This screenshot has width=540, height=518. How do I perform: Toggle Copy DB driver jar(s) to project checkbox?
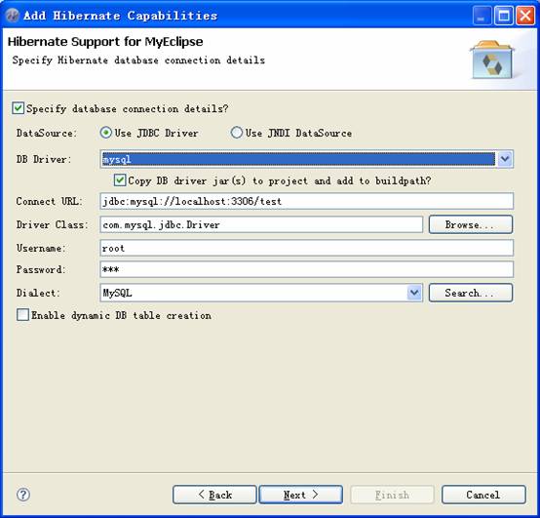[120, 180]
